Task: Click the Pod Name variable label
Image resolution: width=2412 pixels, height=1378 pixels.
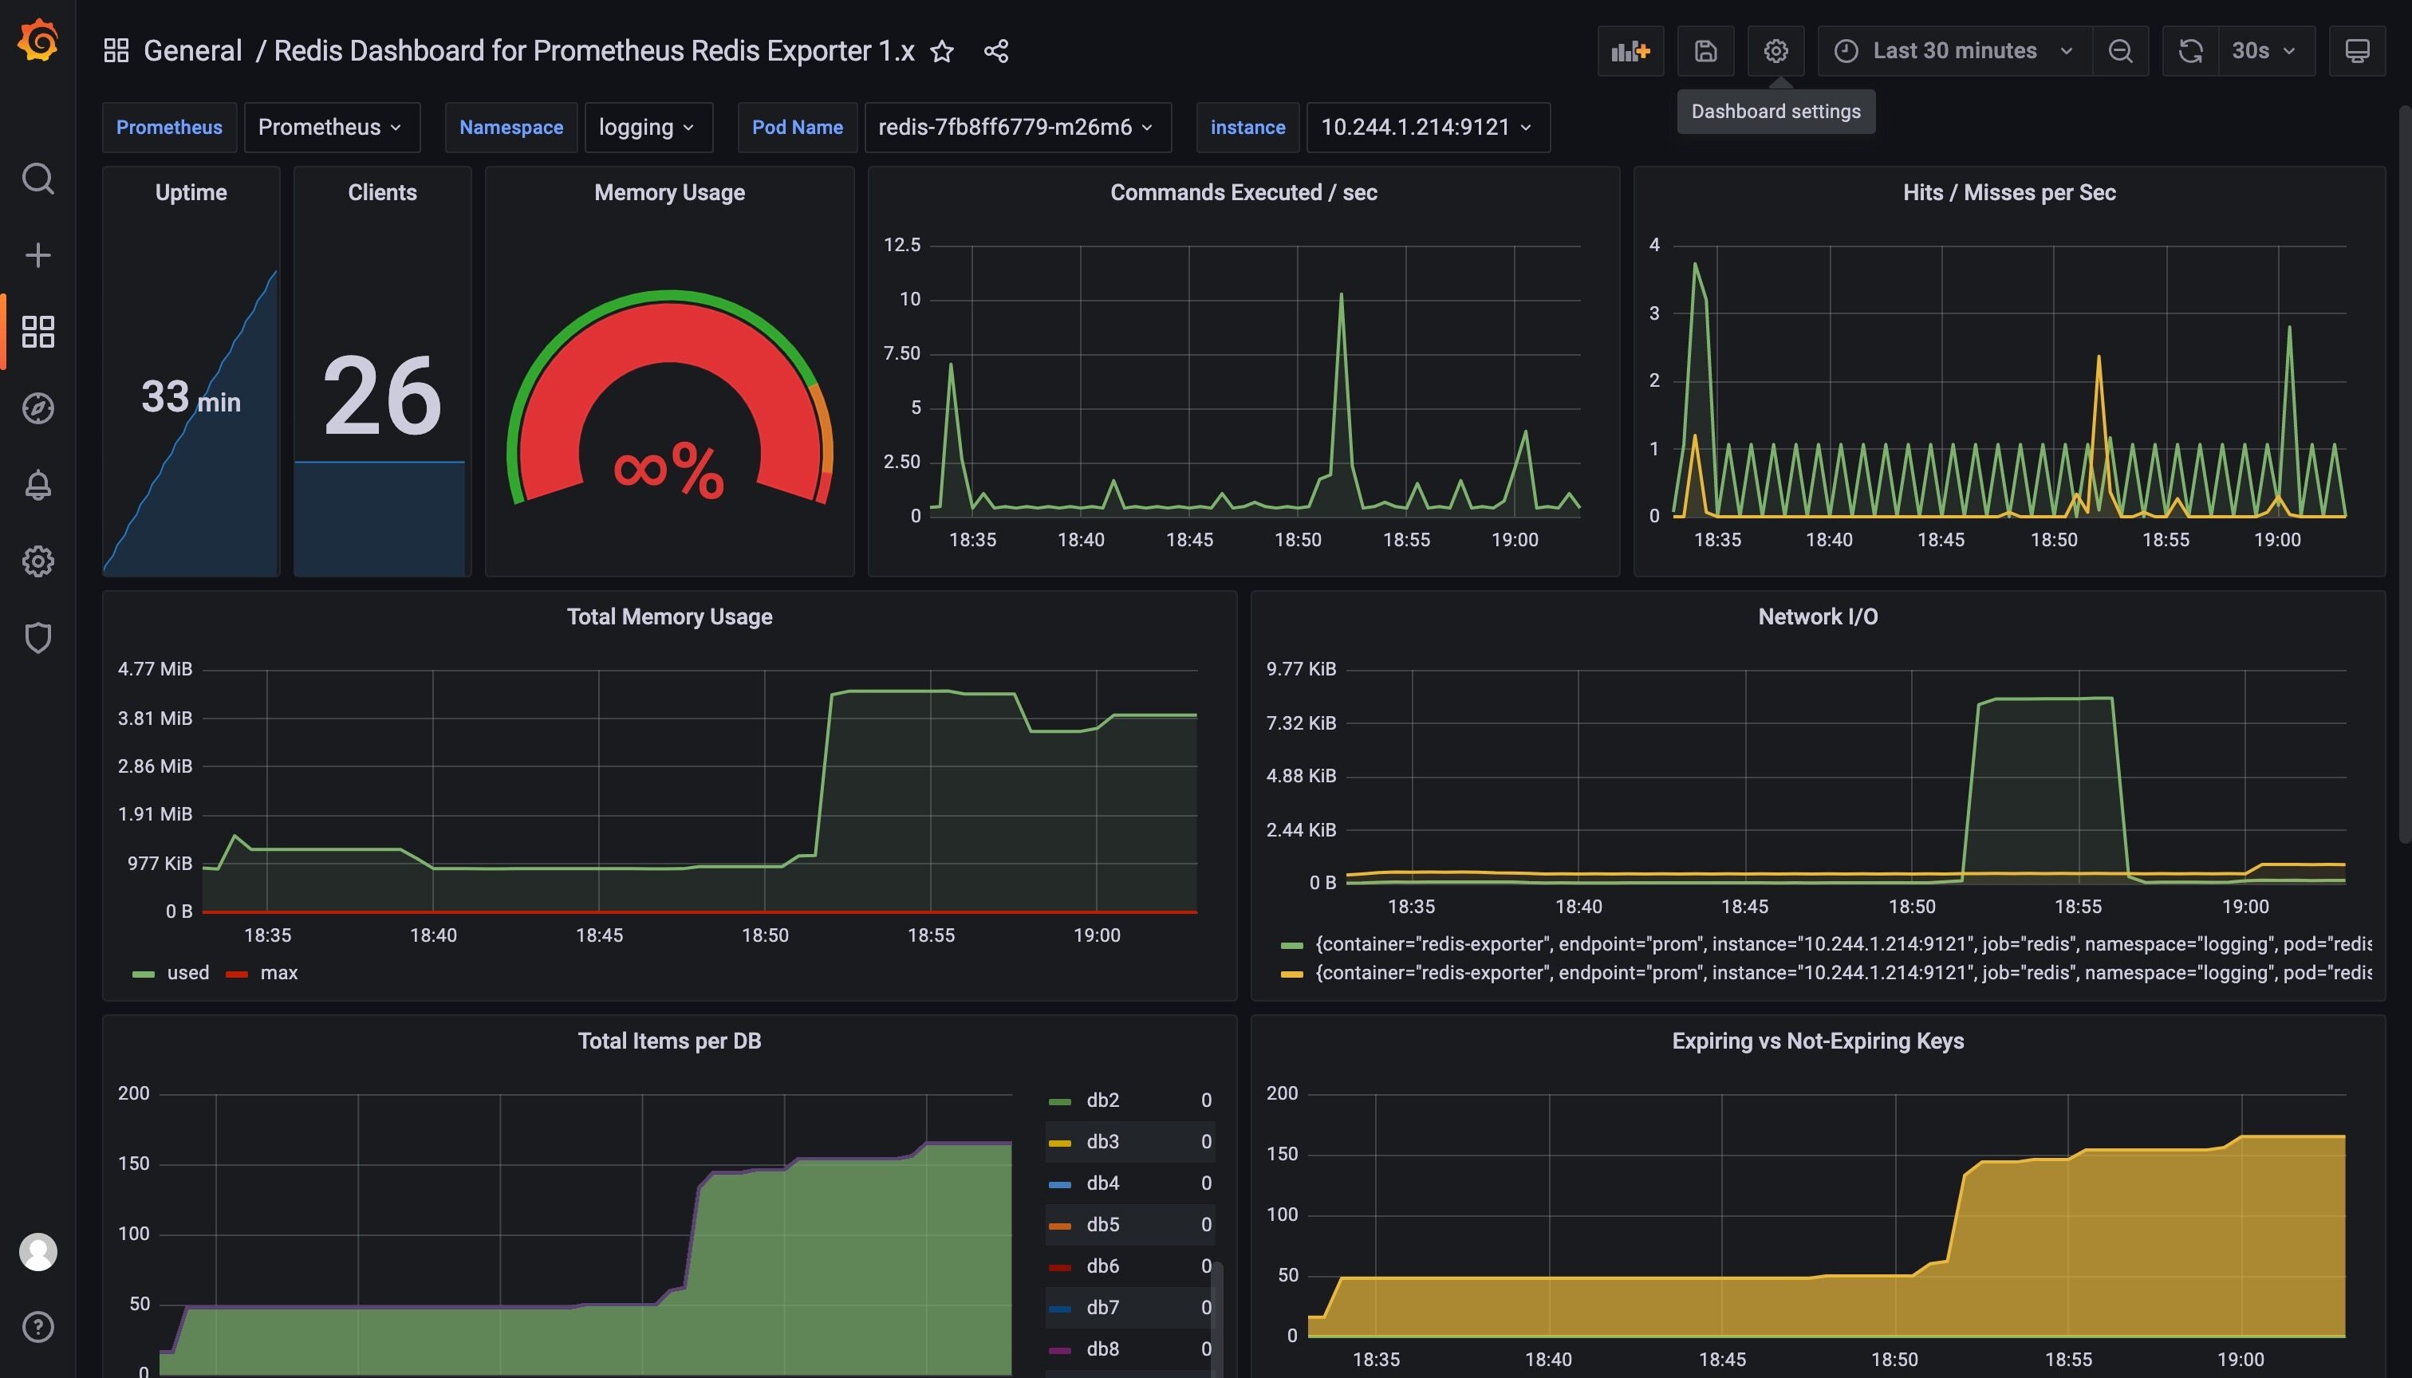Action: (x=797, y=127)
